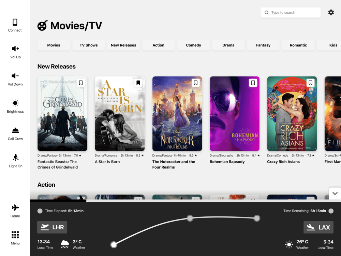
Task: Click flight path end waypoint marker
Action: click(x=257, y=218)
